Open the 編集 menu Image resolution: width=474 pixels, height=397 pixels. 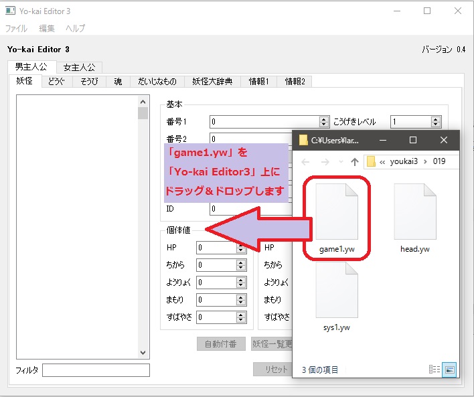(x=47, y=28)
